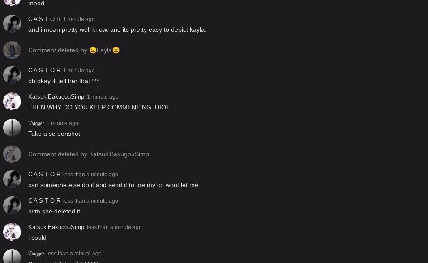Click CASTOR username above "oh okay ill tell her"

point(44,71)
